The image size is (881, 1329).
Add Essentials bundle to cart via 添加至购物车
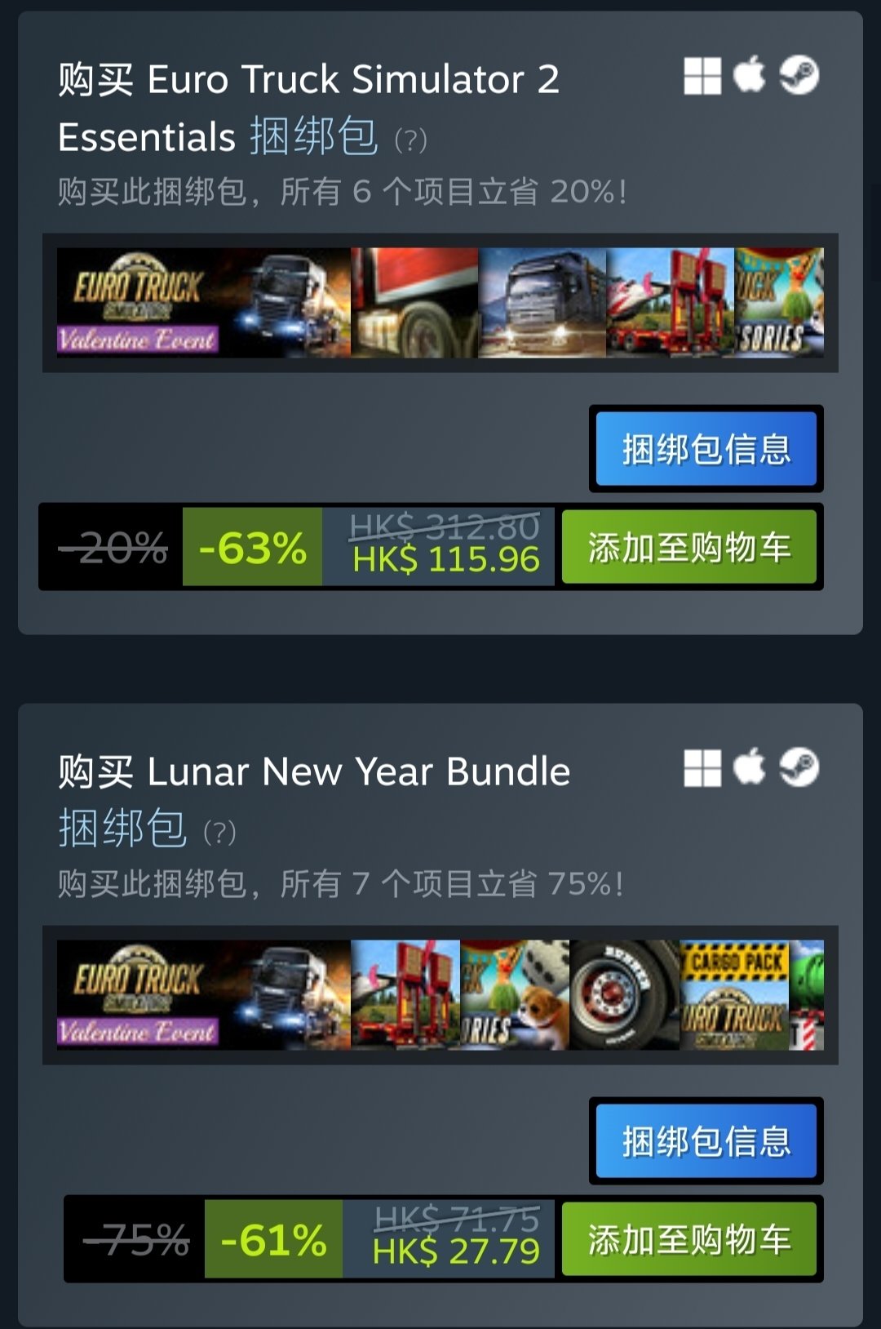(689, 547)
